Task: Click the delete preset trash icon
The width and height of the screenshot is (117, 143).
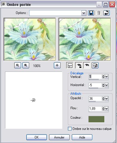Action: 99,13
